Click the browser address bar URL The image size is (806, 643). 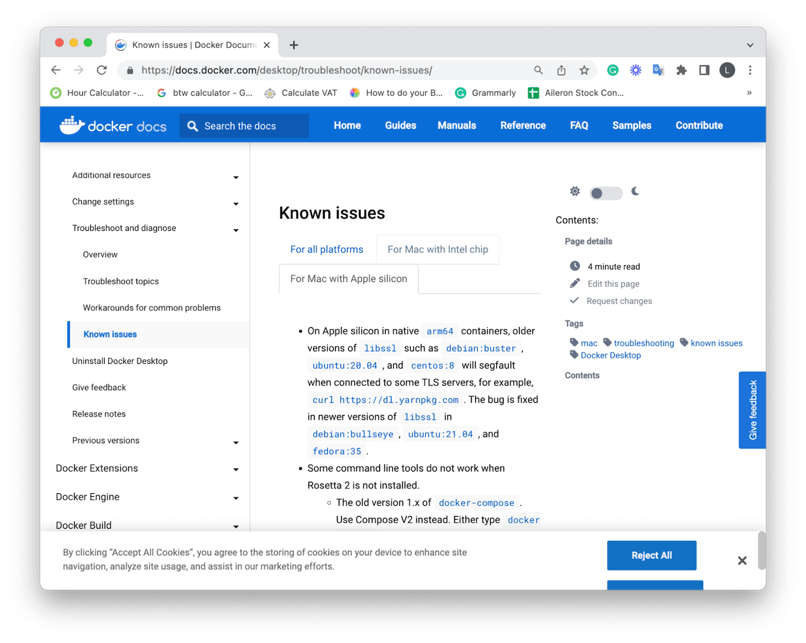coord(287,70)
